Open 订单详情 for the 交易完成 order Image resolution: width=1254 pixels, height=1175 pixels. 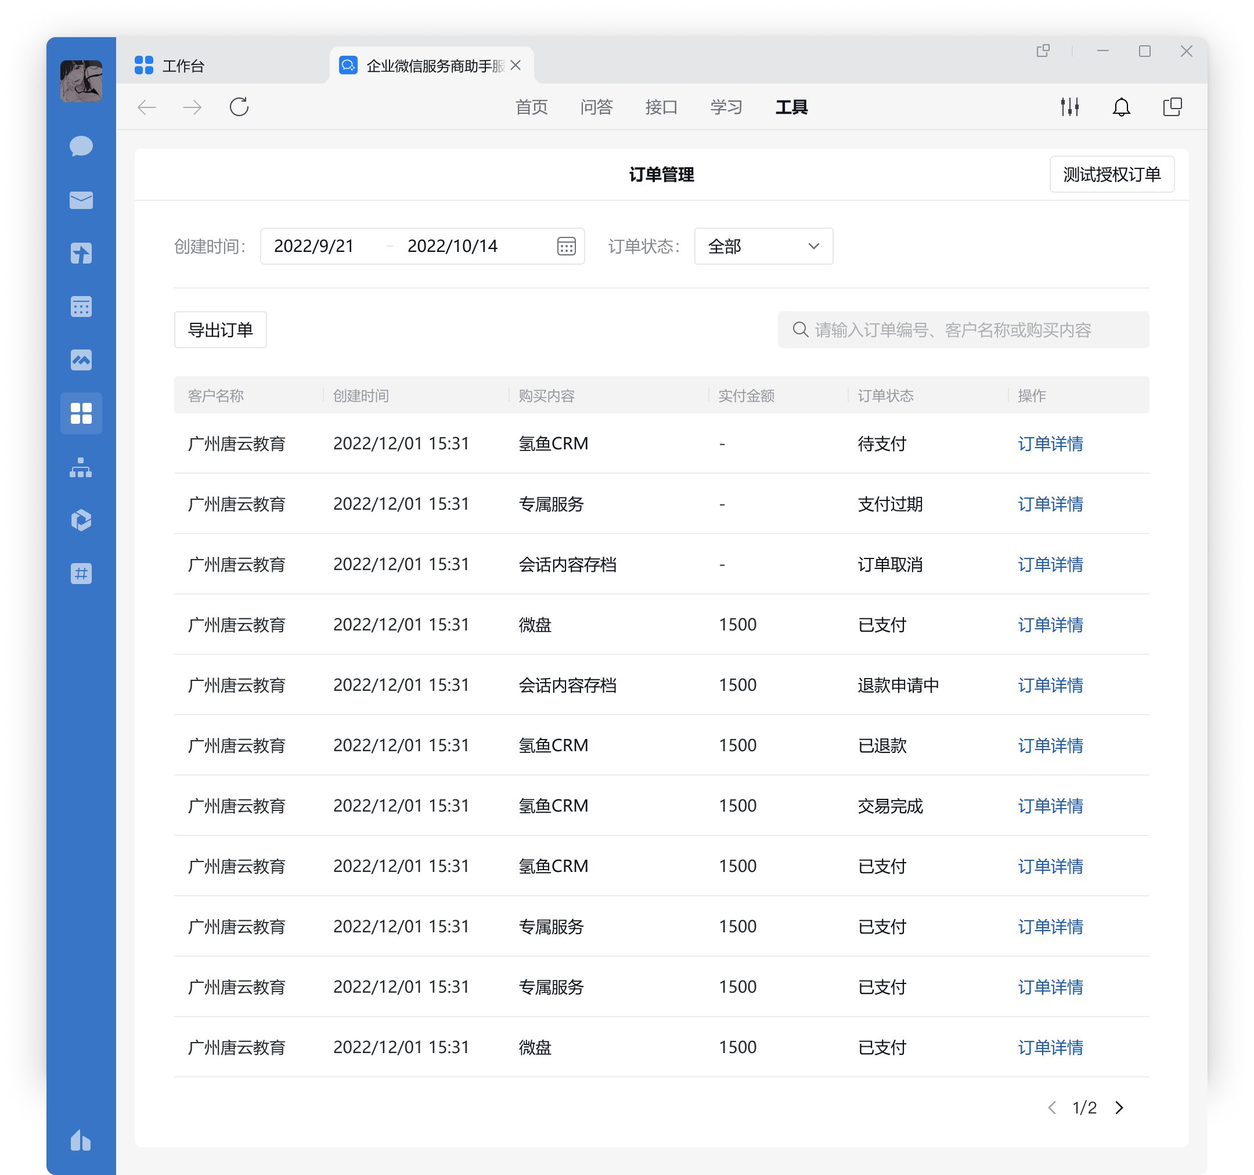click(x=1050, y=806)
